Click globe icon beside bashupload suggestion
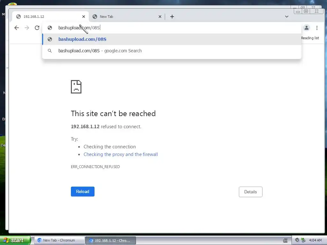 pyautogui.click(x=49, y=39)
